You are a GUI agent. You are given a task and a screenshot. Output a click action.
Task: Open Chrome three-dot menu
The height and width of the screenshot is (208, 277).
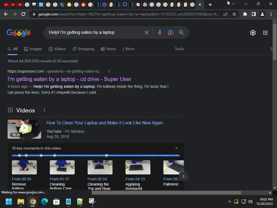click(271, 14)
